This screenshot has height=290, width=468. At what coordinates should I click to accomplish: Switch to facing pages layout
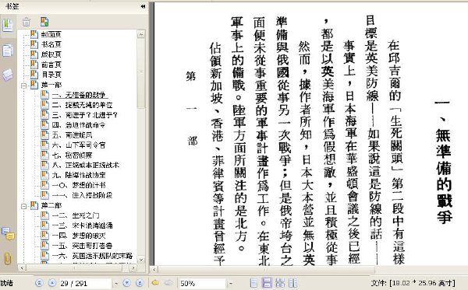[293, 283]
